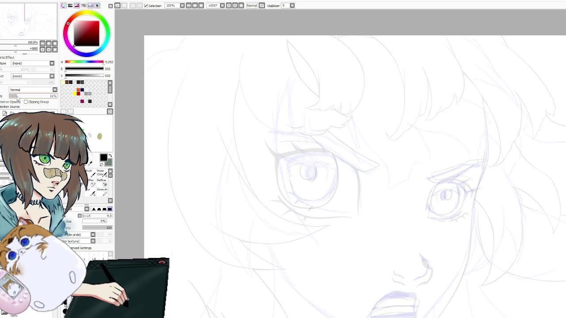
Task: Click navigator rotate counterclockwise button
Action: [x=42, y=49]
